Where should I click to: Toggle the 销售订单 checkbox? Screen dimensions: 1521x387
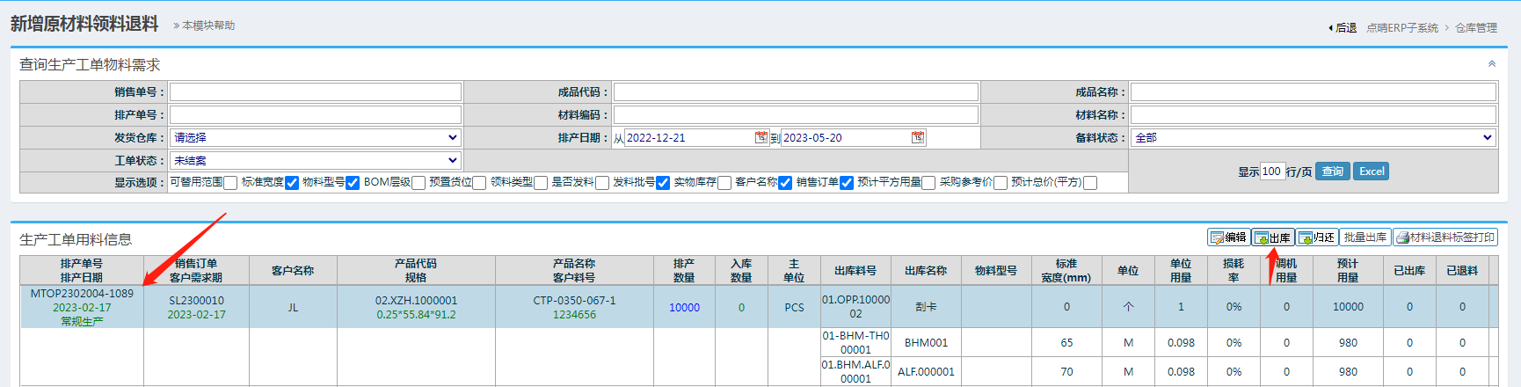[x=847, y=183]
